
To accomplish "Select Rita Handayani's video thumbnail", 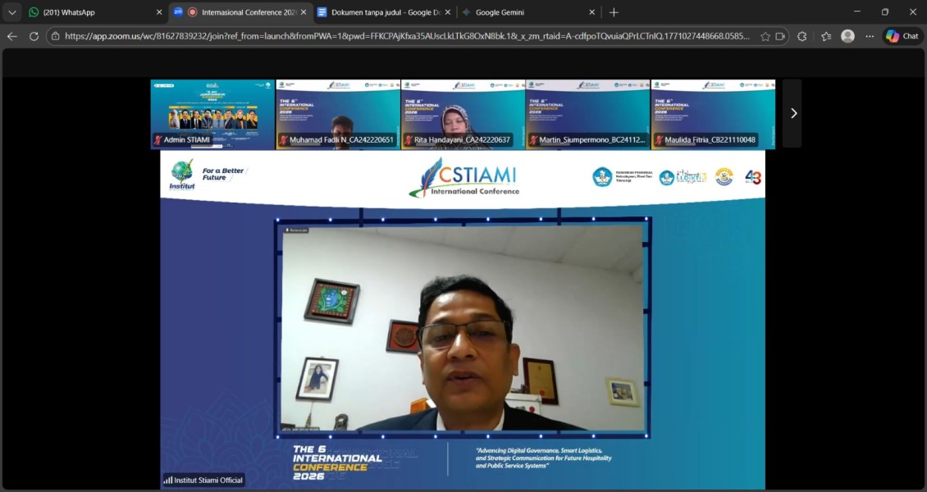I will tap(463, 114).
